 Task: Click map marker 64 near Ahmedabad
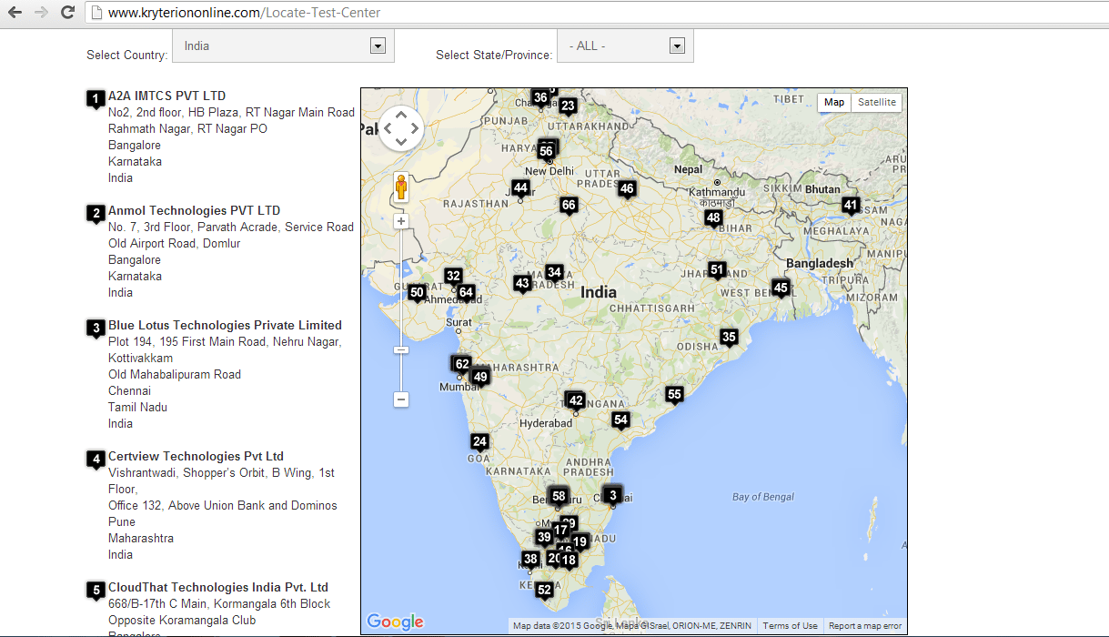click(466, 293)
